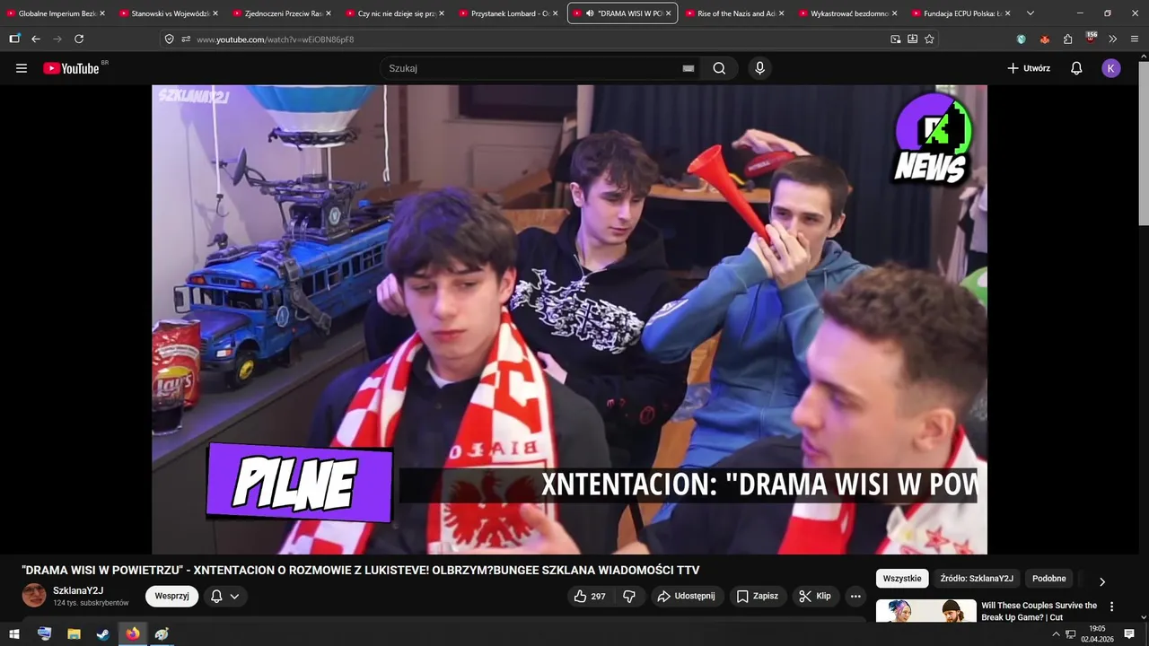Switch to Rise of the Nazis tab
The height and width of the screenshot is (646, 1149).
click(x=734, y=13)
